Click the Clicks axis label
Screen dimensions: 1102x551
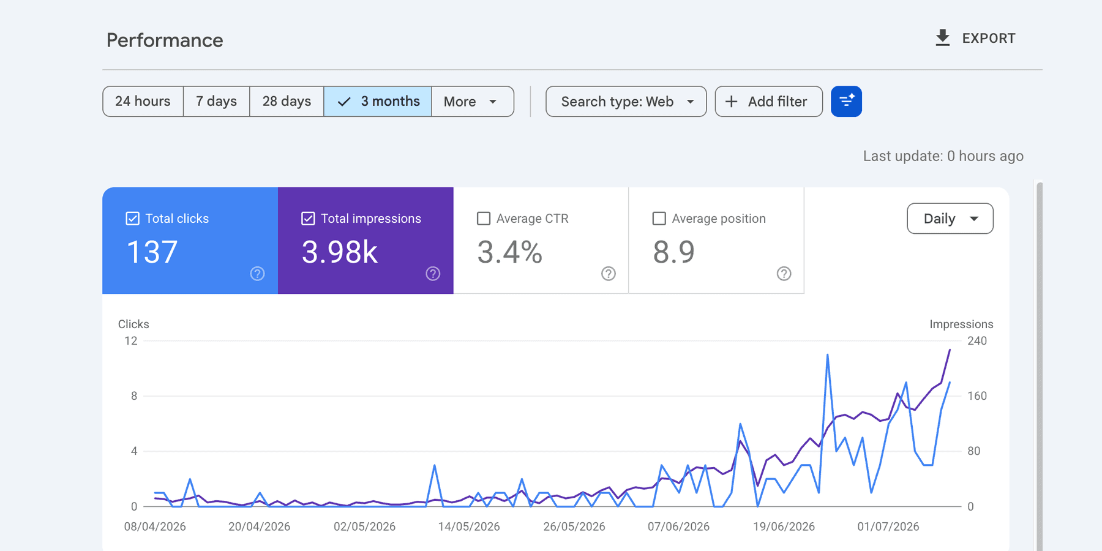[x=133, y=324]
